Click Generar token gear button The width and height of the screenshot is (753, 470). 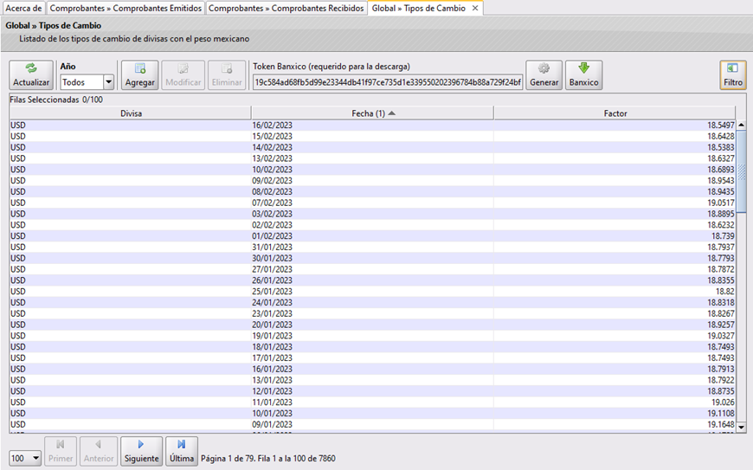[544, 75]
